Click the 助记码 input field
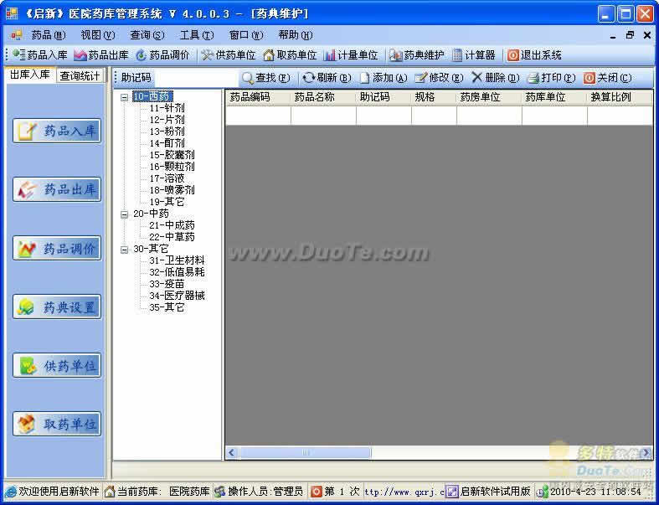This screenshot has width=659, height=505. click(x=196, y=78)
